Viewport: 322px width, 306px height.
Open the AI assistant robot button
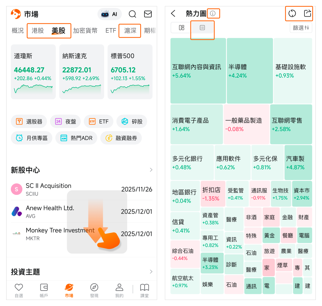click(x=109, y=14)
